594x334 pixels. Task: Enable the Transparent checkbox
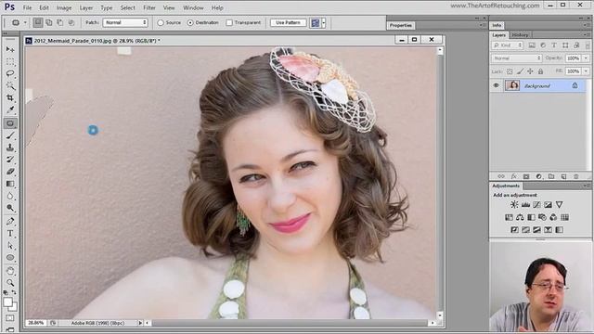pos(229,22)
